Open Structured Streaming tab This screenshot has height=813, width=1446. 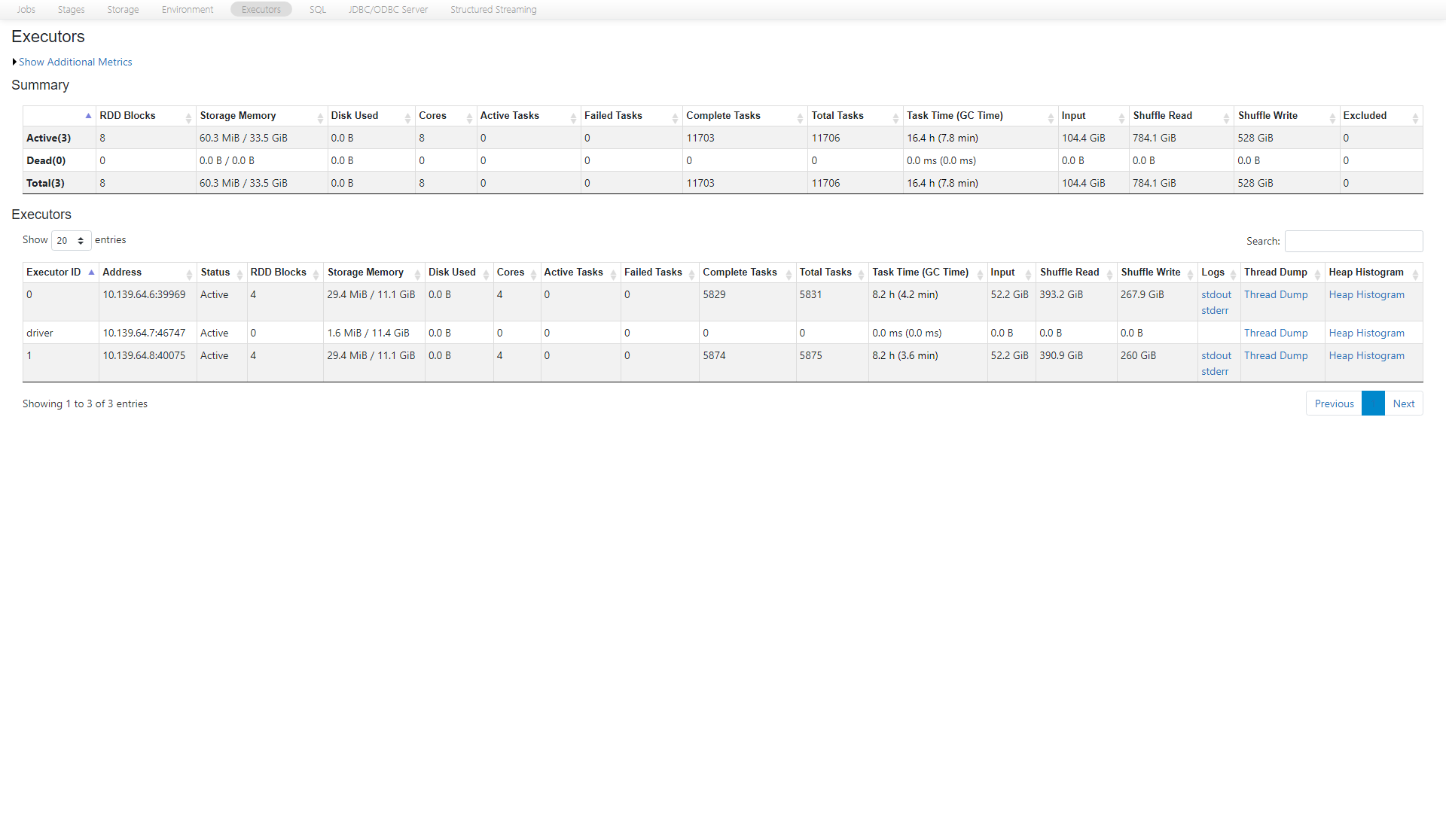tap(493, 10)
